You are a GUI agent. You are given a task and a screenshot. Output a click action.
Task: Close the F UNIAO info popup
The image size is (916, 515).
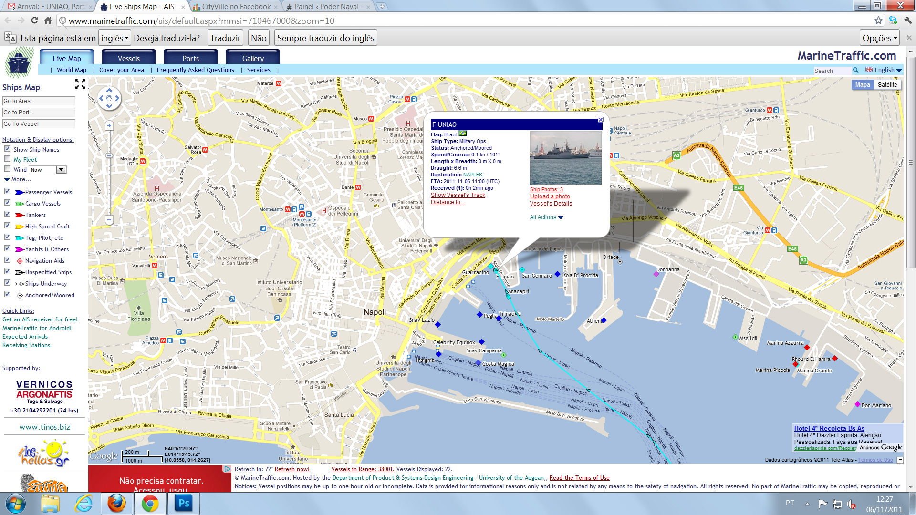pos(601,120)
